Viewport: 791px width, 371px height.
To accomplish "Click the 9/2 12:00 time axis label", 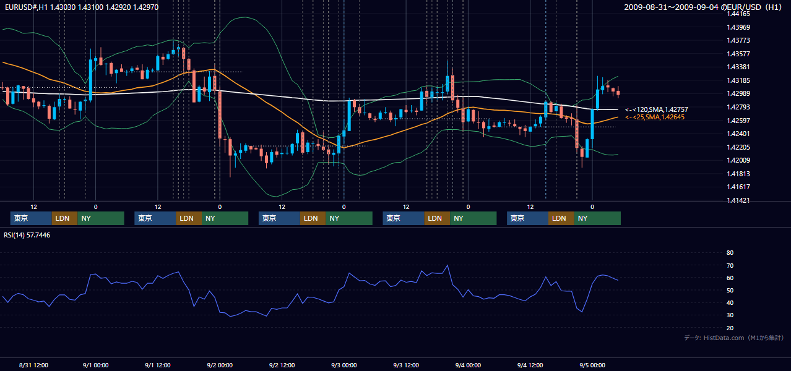I will pyautogui.click(x=282, y=365).
